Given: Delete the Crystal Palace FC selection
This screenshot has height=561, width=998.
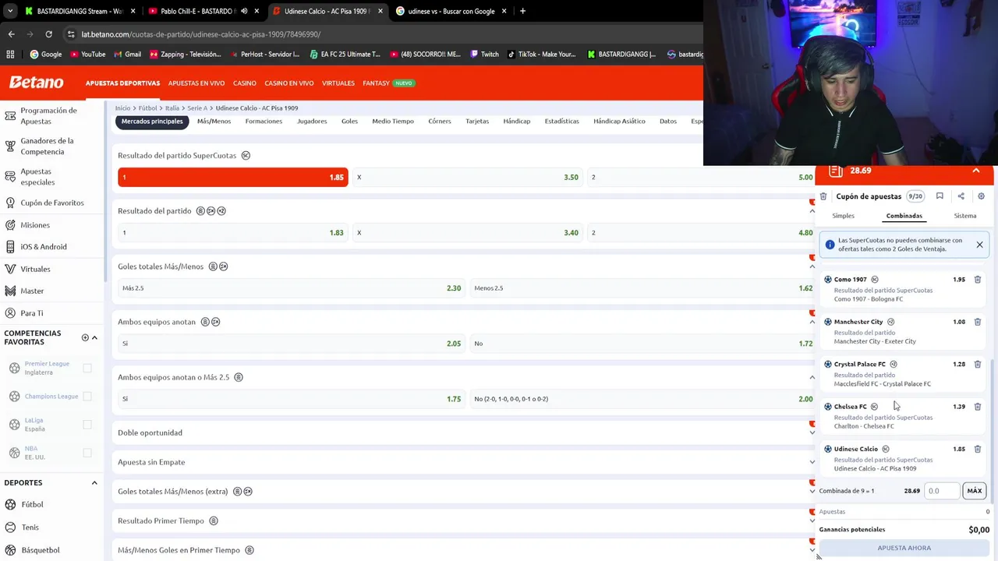Looking at the screenshot, I should pyautogui.click(x=977, y=364).
